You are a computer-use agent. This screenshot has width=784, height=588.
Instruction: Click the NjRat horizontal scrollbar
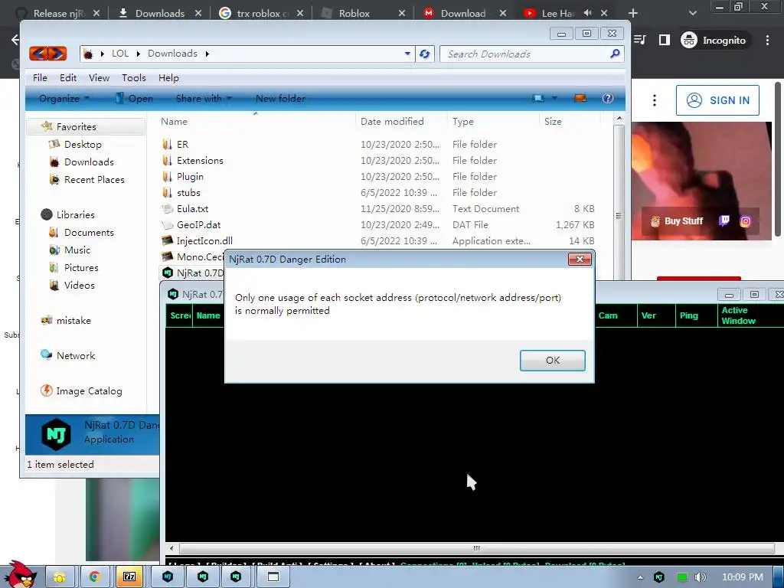coord(476,548)
